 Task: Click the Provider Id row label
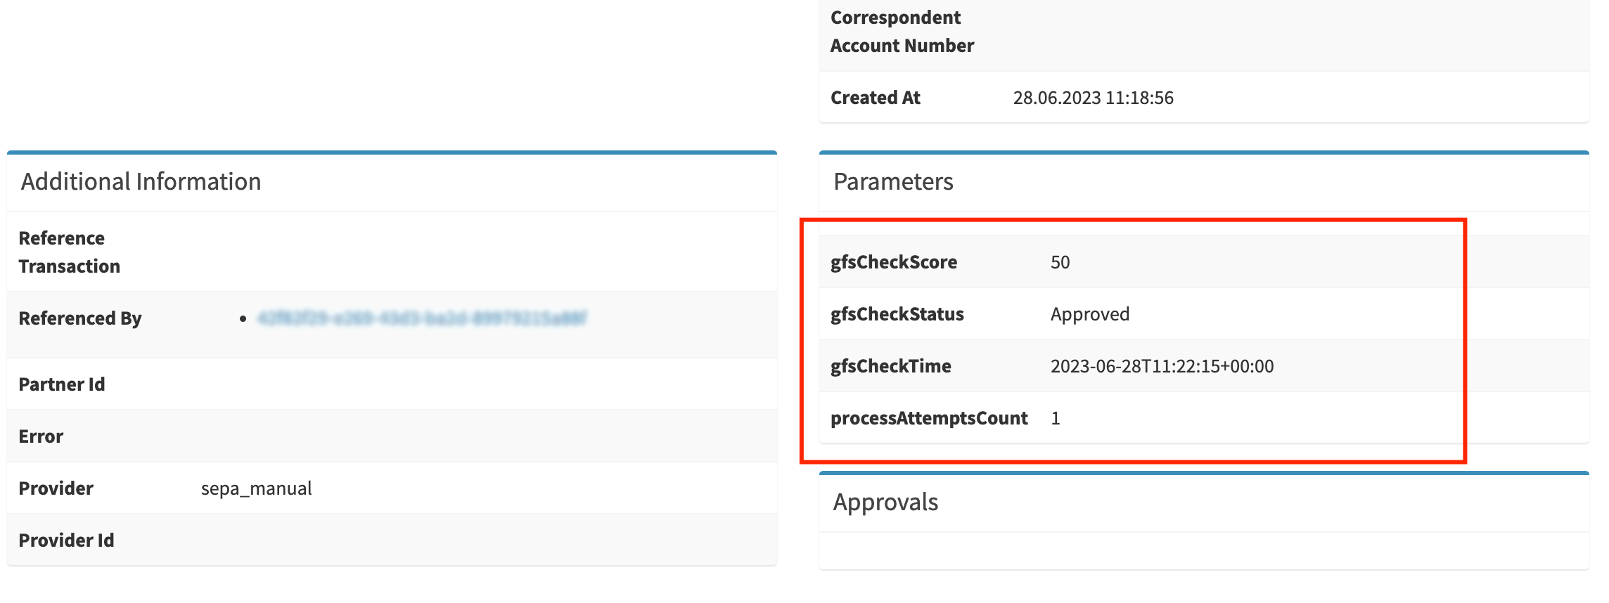66,540
